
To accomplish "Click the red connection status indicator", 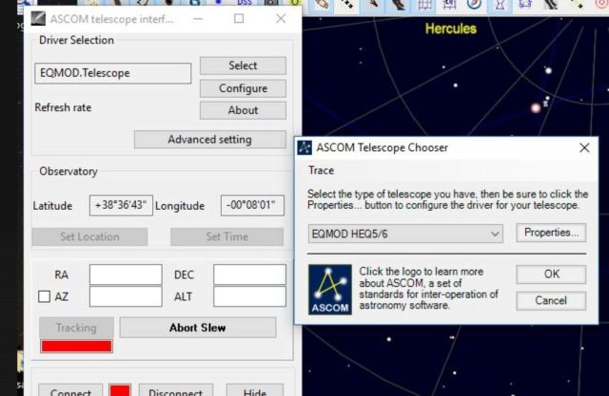I will [x=120, y=390].
